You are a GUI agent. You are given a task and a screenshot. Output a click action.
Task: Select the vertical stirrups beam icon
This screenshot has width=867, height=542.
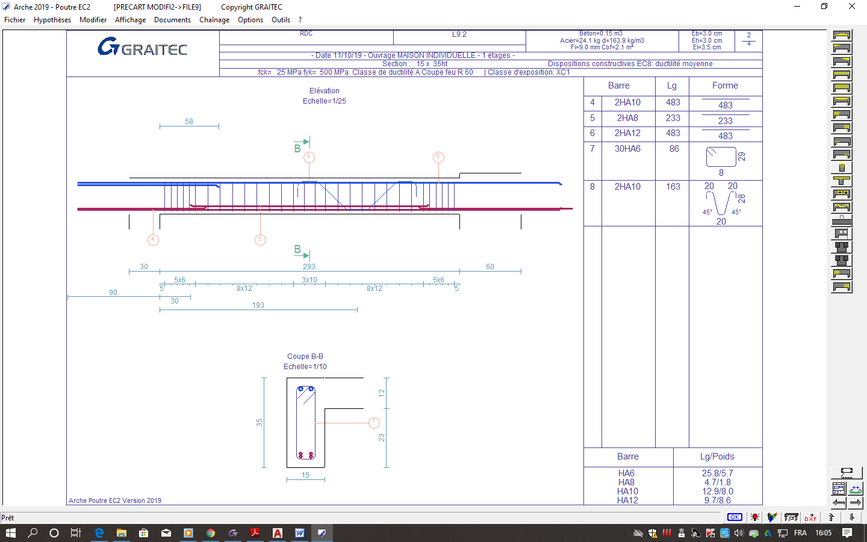[842, 88]
